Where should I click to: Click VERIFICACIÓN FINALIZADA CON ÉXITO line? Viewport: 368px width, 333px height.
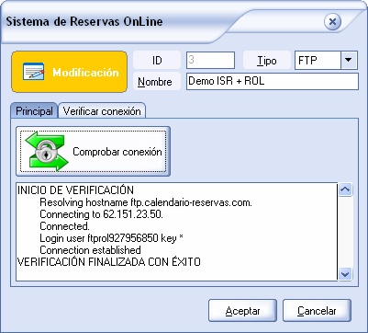click(109, 262)
